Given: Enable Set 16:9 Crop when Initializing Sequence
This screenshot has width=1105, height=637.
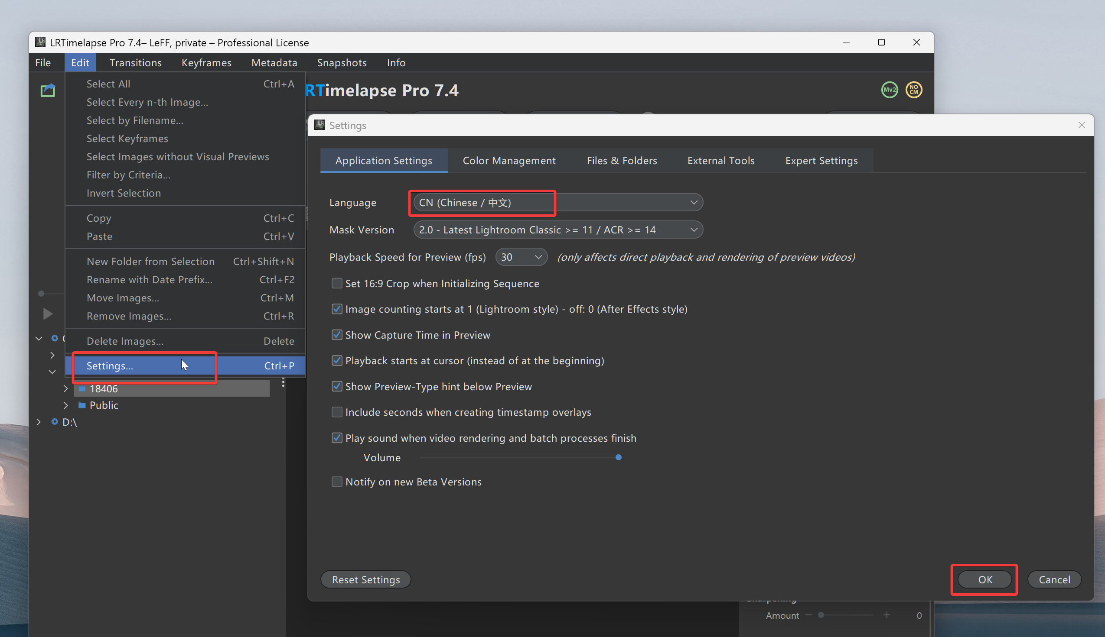Looking at the screenshot, I should coord(337,284).
